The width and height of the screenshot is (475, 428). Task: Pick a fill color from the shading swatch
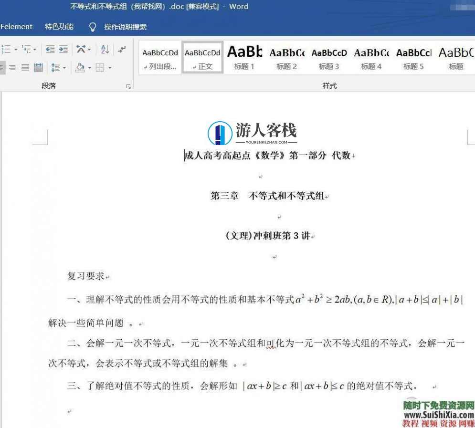pyautogui.click(x=79, y=68)
